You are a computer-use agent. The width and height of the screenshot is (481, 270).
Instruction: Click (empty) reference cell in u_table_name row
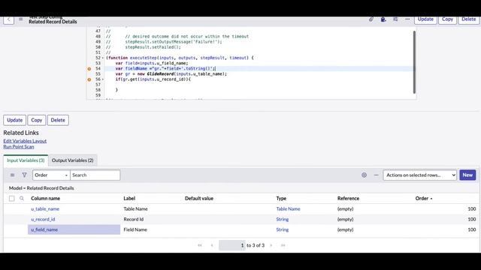click(x=346, y=208)
